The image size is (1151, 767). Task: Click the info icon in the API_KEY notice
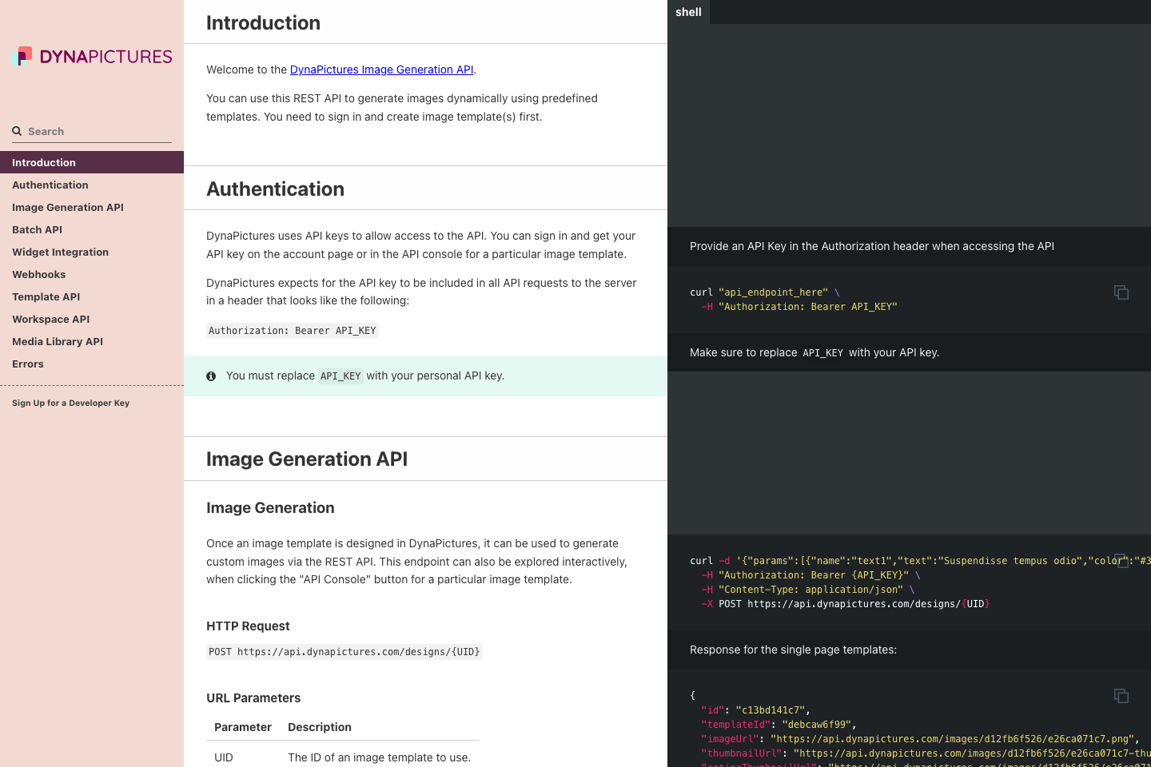pyautogui.click(x=211, y=376)
